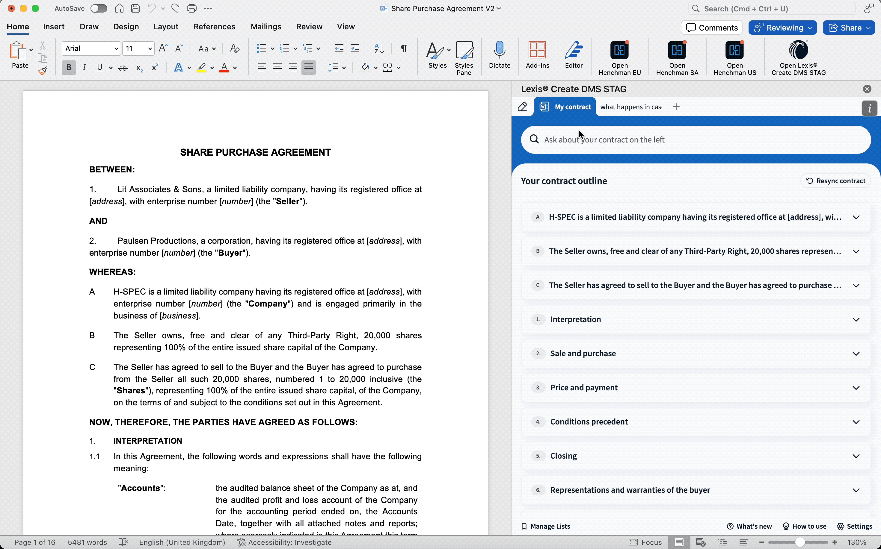Click the Format Painter brush icon
This screenshot has height=549, width=881.
tap(43, 70)
